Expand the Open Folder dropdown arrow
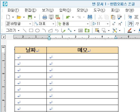Image resolution: width=140 pixels, height=112 pixels. pos(24,17)
